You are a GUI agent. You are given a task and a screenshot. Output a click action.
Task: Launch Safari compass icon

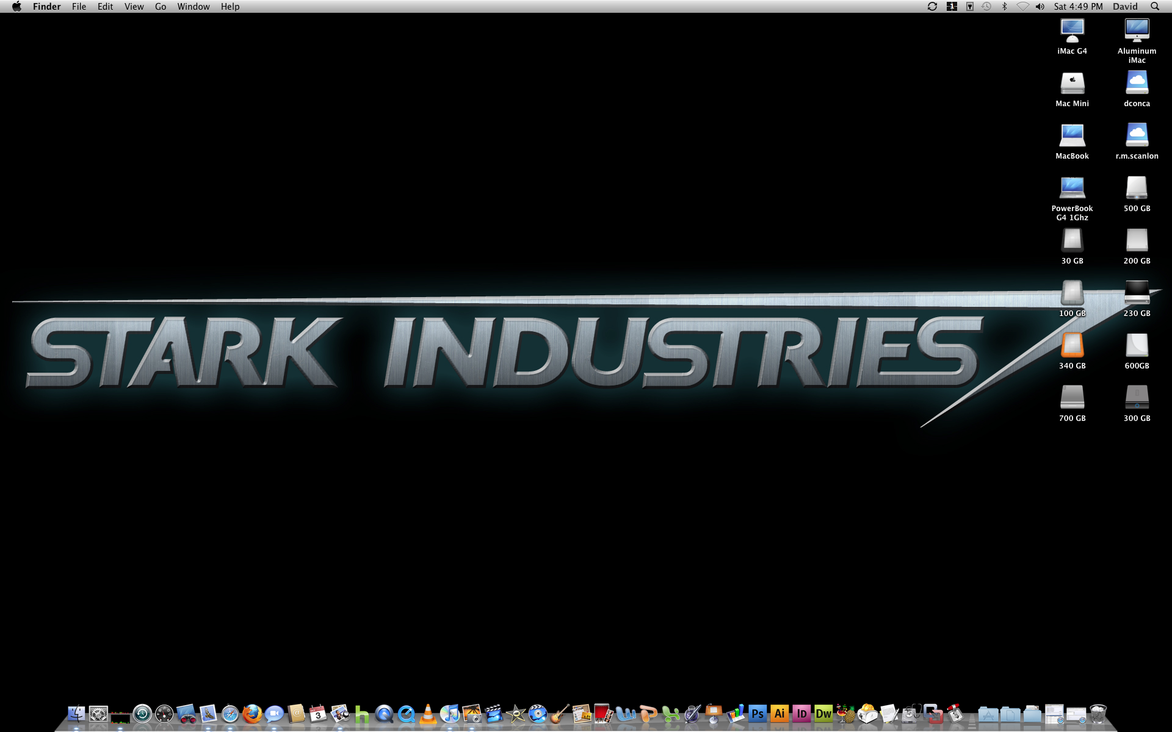tap(230, 713)
